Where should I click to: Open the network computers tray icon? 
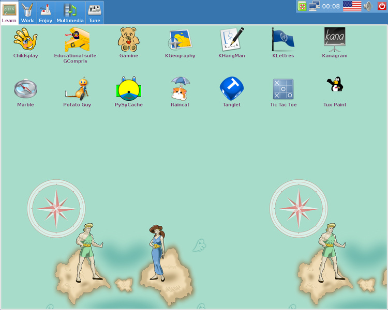point(314,6)
